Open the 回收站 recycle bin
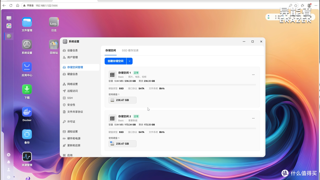 click(54, 45)
